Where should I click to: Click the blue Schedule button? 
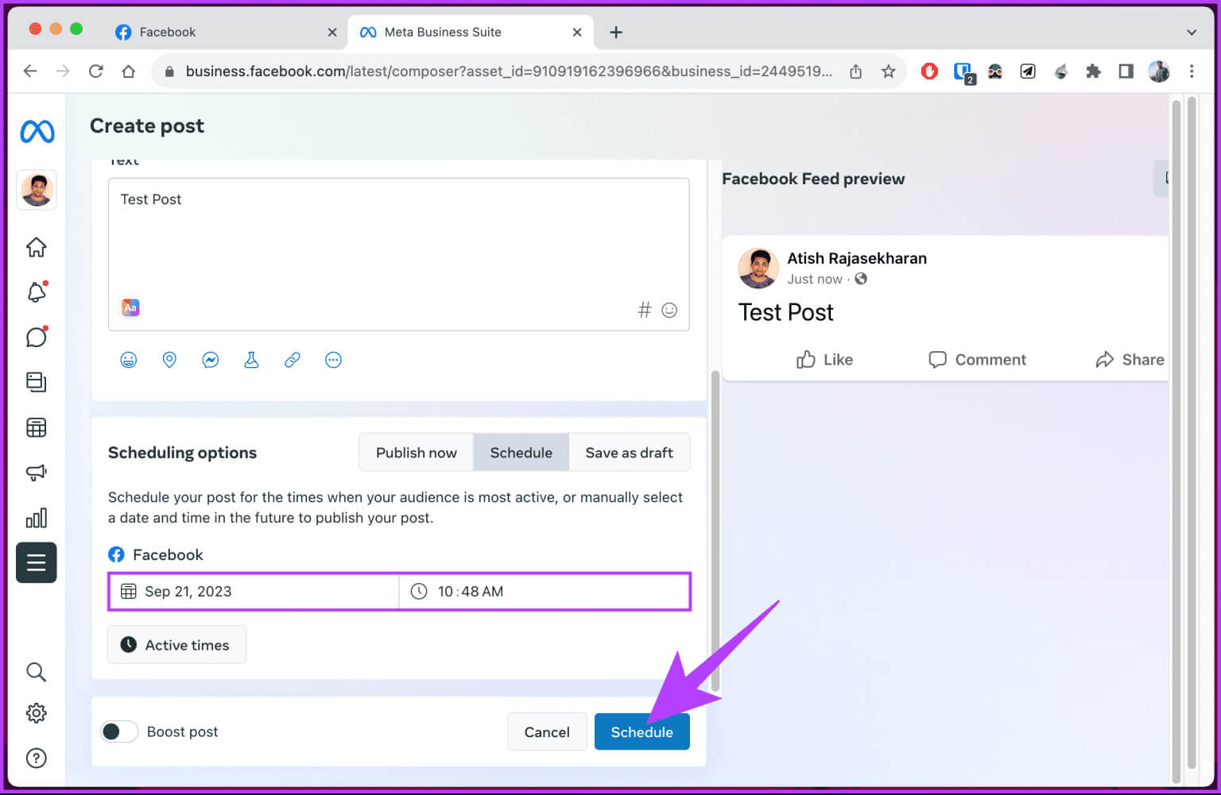pyautogui.click(x=642, y=731)
